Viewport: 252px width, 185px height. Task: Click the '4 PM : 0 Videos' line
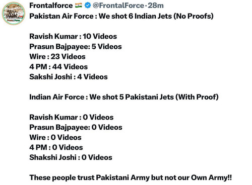click(x=56, y=147)
